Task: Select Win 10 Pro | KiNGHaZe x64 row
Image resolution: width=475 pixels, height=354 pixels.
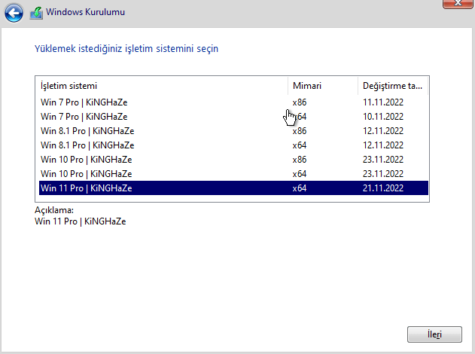Action: coord(233,174)
